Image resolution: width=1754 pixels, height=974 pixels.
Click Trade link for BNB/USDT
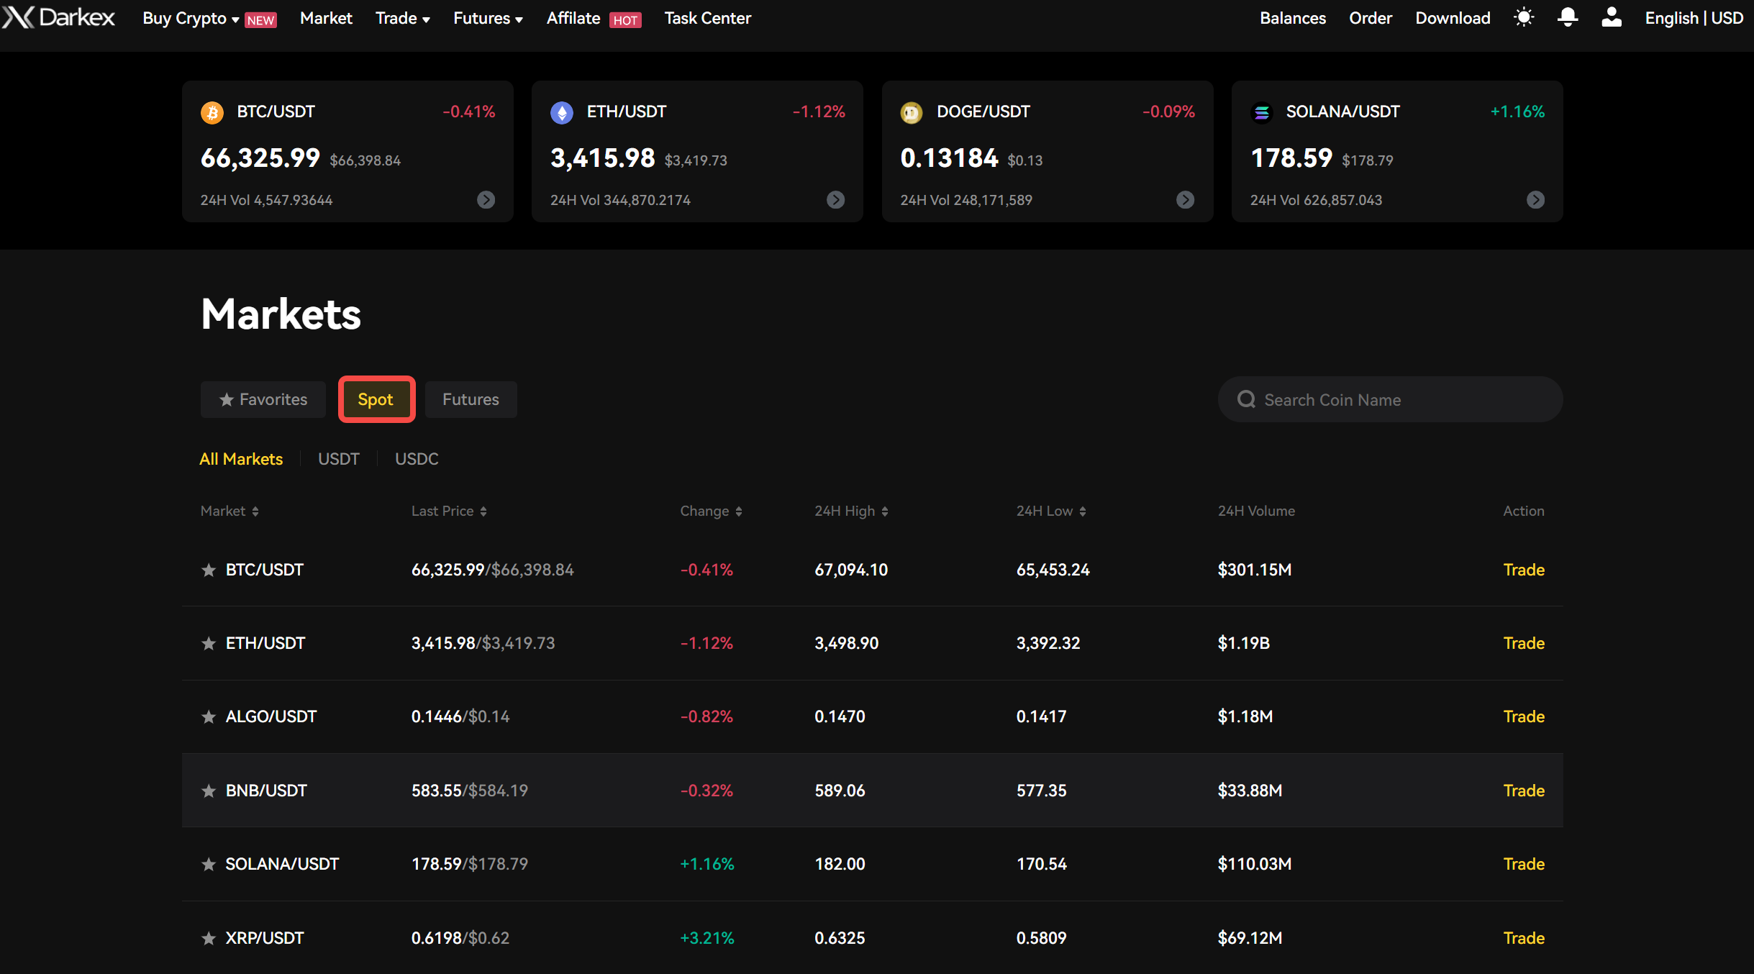click(x=1524, y=791)
